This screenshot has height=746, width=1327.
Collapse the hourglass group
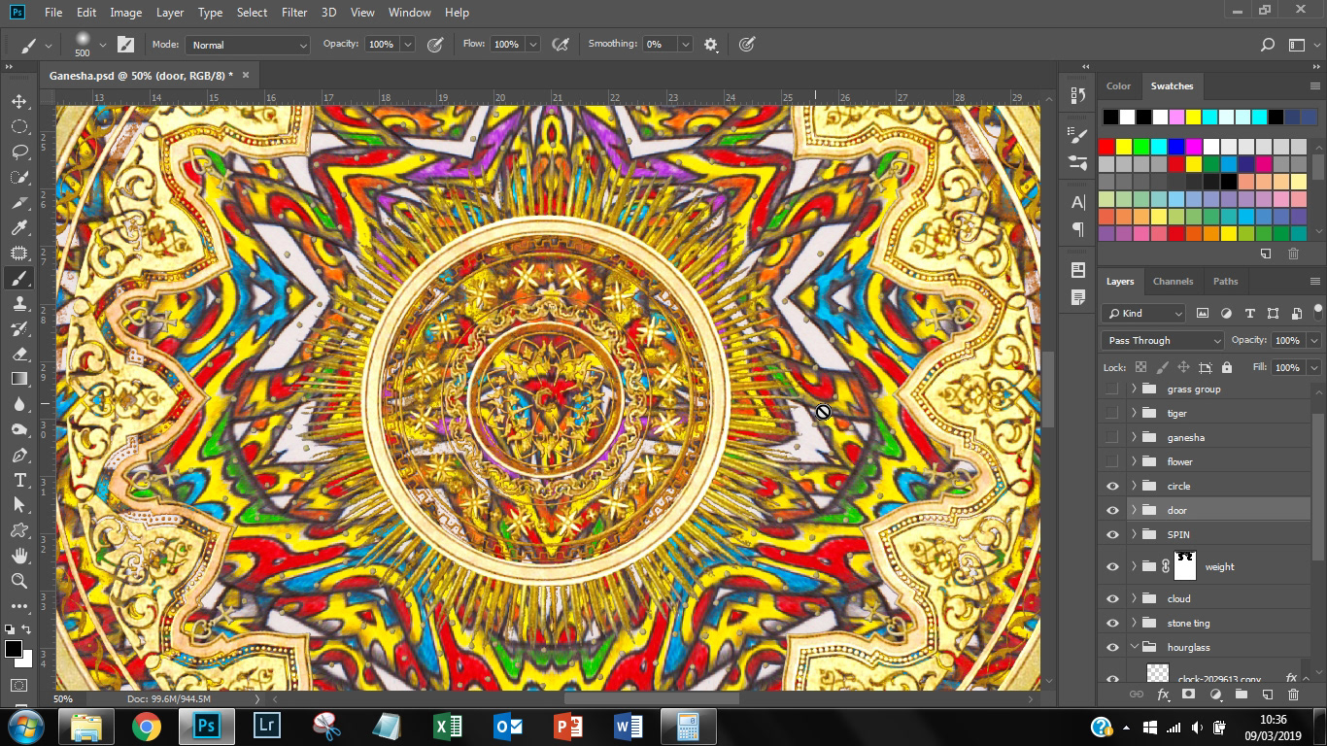[x=1134, y=647]
